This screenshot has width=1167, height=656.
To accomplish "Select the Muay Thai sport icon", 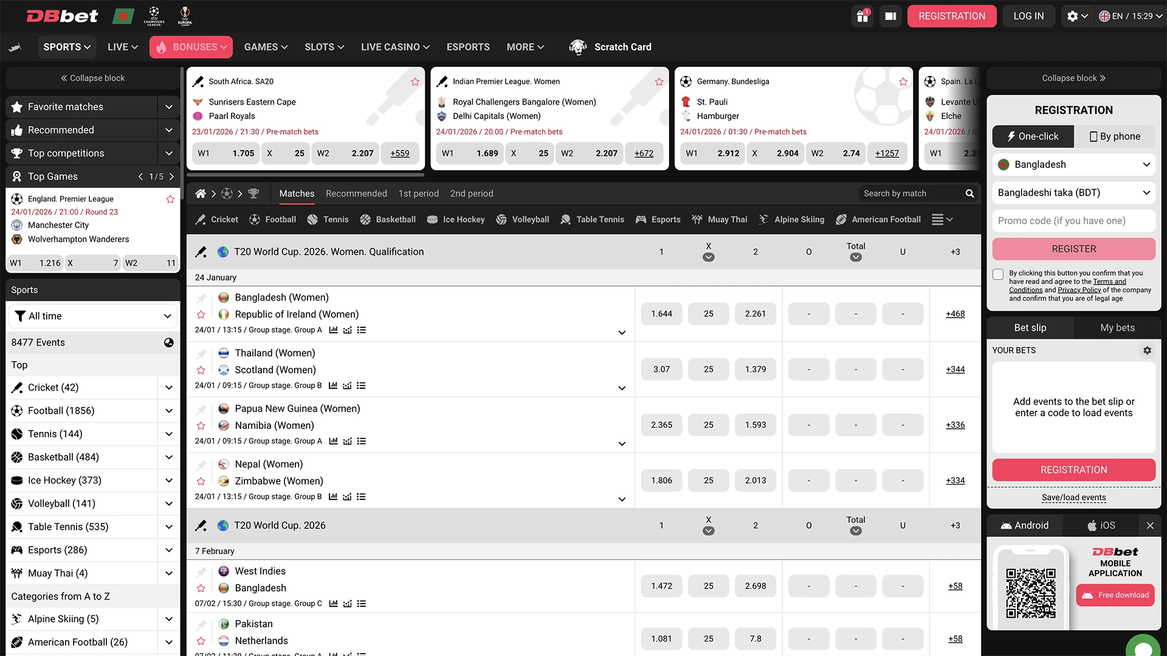I will (x=697, y=219).
